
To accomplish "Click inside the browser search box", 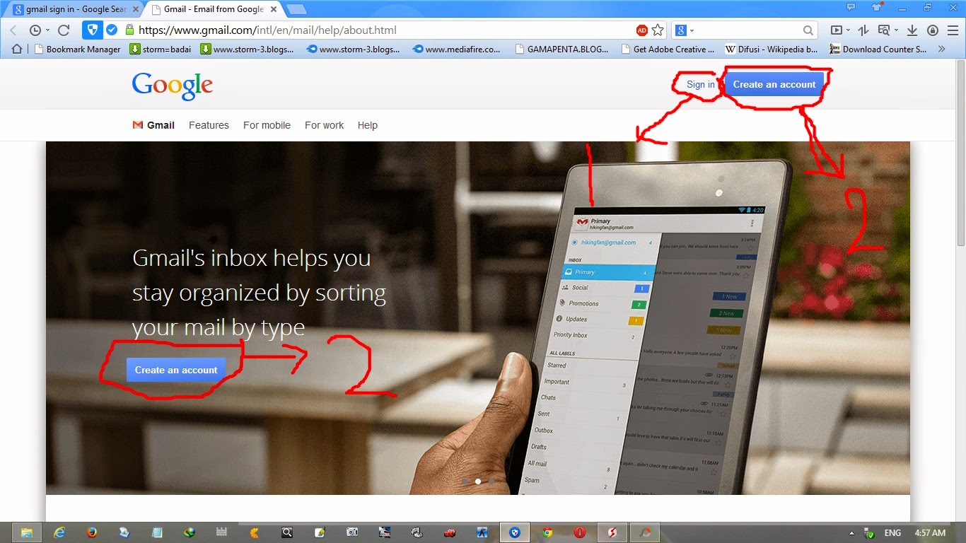I will pyautogui.click(x=748, y=30).
